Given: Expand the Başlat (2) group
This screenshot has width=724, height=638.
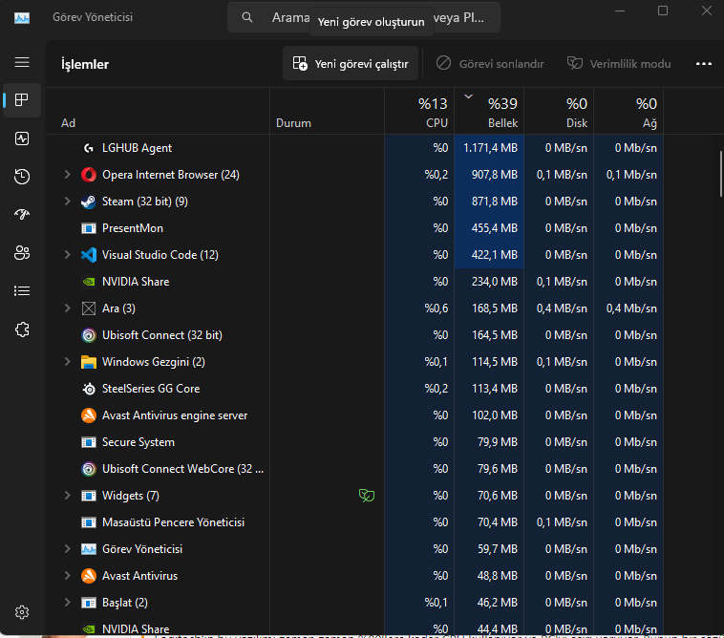Looking at the screenshot, I should (x=68, y=603).
